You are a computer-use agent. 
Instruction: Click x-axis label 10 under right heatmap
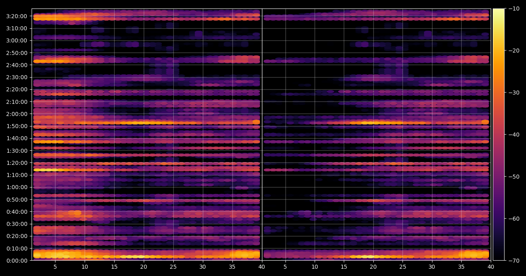click(x=315, y=267)
